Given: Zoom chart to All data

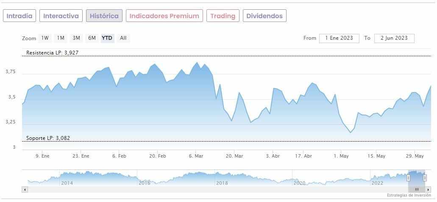Looking at the screenshot, I should pyautogui.click(x=123, y=38).
